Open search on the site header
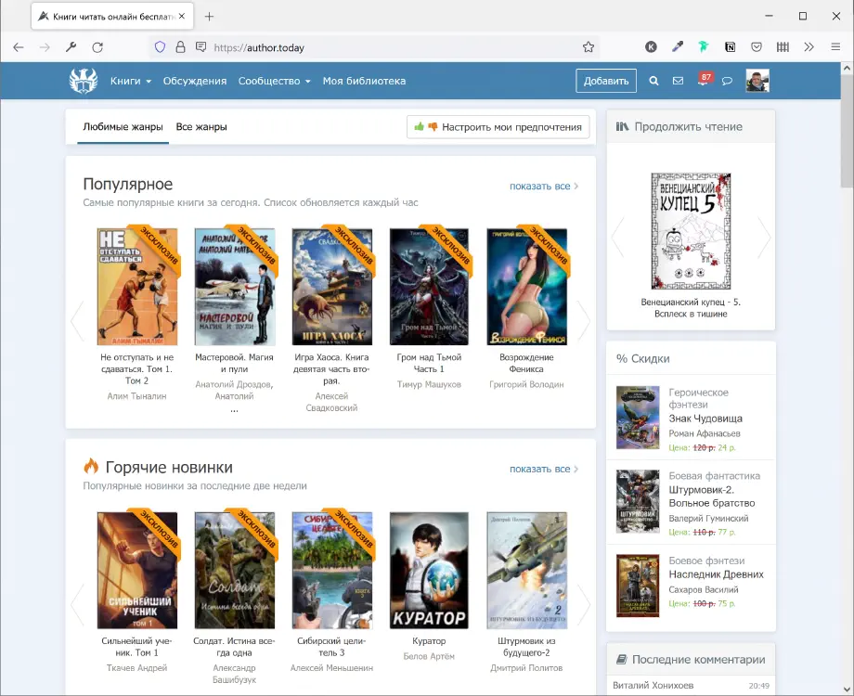The image size is (854, 696). [x=653, y=81]
